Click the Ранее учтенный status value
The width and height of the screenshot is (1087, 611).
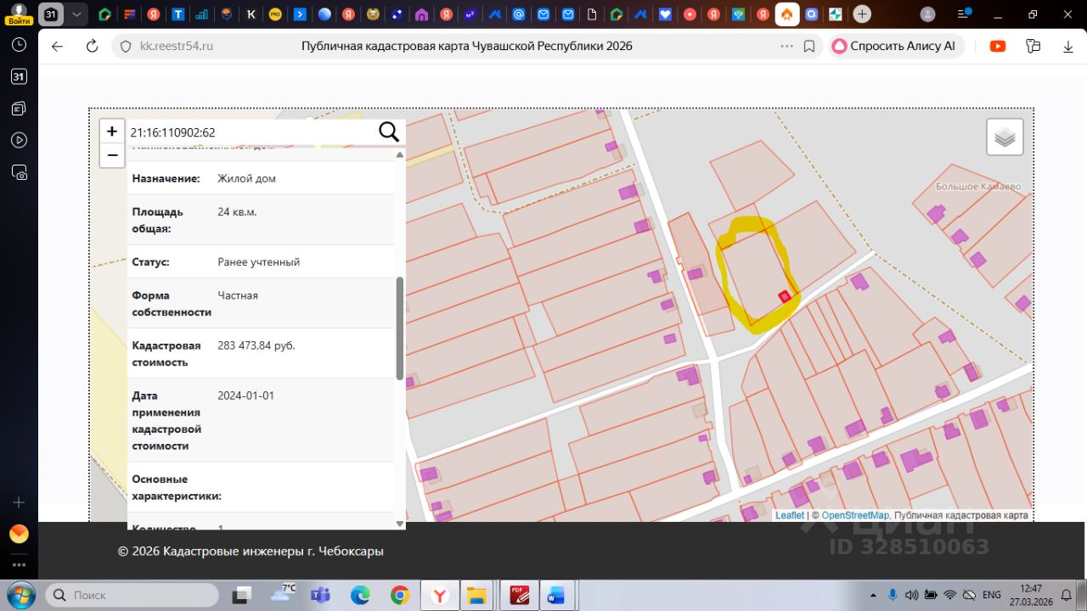pyautogui.click(x=259, y=262)
